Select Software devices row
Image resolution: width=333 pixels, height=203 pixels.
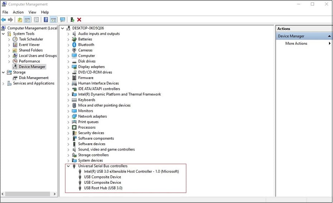tap(92, 144)
